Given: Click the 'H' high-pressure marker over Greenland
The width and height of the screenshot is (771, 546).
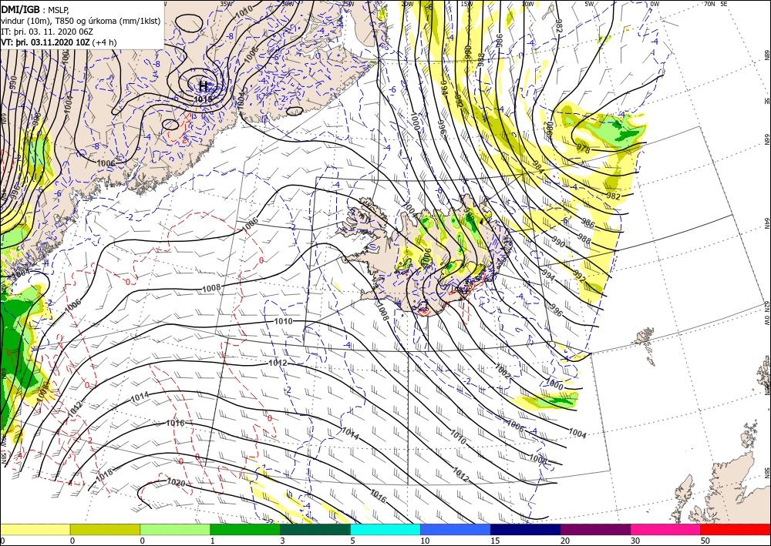Looking at the screenshot, I should tap(203, 87).
